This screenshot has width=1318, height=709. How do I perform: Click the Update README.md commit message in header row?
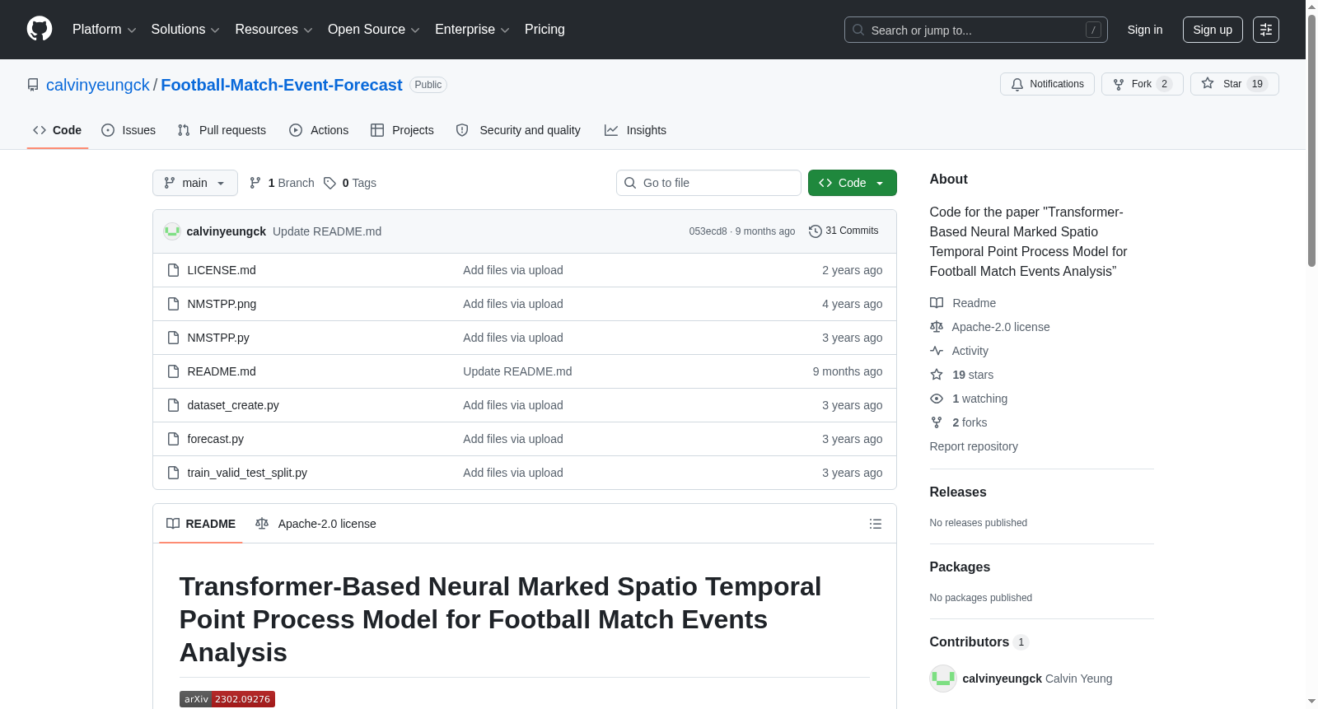click(x=327, y=231)
